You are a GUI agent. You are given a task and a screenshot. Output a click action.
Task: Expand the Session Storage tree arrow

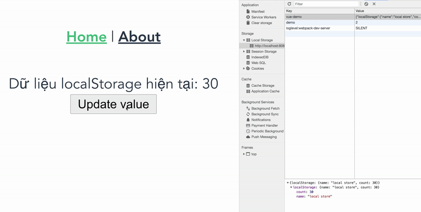pos(244,52)
